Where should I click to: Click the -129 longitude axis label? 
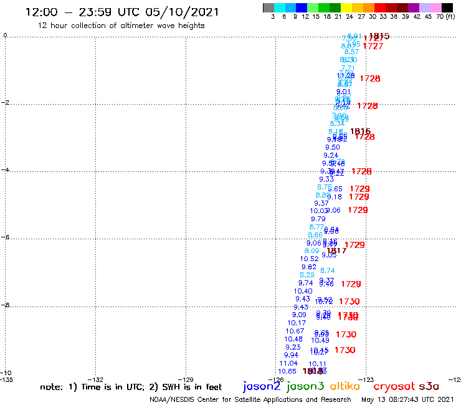[x=186, y=379]
